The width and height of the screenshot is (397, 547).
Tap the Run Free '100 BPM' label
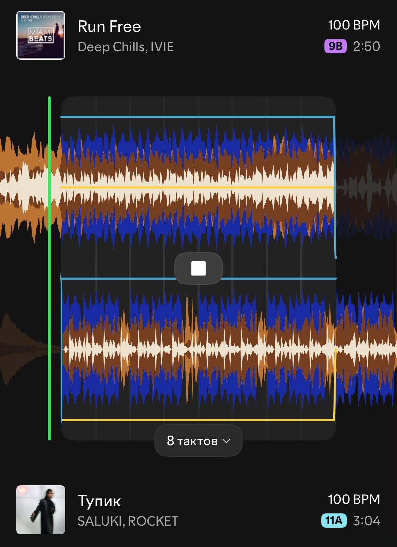[354, 25]
